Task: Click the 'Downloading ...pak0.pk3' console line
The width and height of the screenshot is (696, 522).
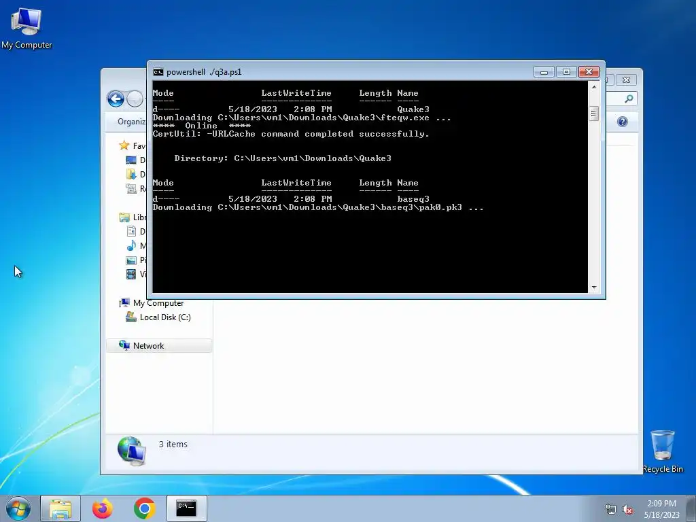Action: coord(318,207)
